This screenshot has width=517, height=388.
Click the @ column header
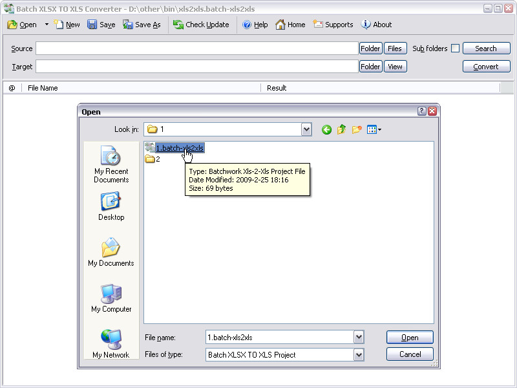(12, 88)
